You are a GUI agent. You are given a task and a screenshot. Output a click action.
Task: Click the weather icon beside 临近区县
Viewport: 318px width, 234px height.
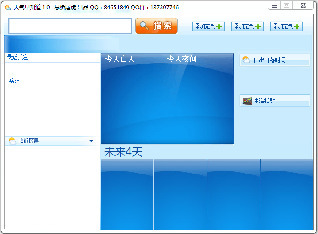tap(12, 141)
